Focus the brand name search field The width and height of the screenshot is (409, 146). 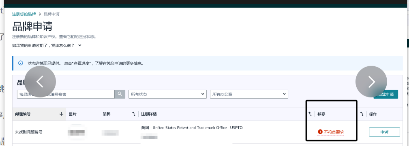[x=66, y=94]
